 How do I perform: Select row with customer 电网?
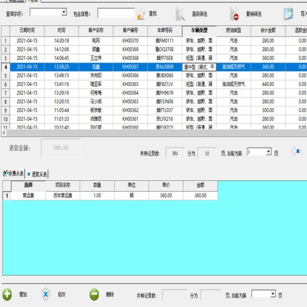95,40
